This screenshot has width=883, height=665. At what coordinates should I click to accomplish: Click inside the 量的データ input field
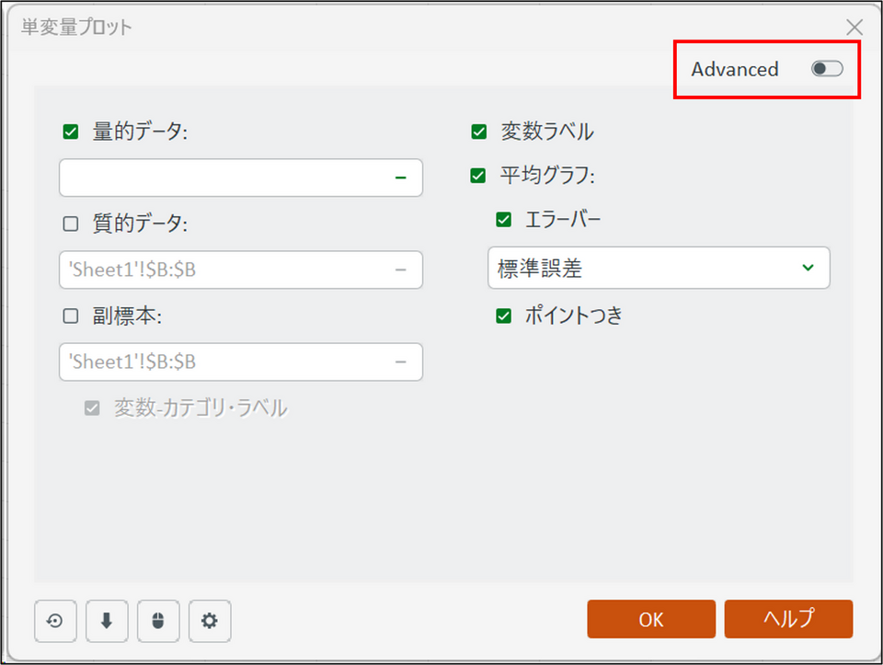click(x=221, y=178)
